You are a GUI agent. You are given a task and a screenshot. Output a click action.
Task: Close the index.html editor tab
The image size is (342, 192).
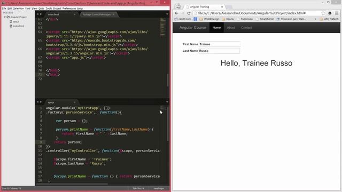pyautogui.click(x=74, y=14)
